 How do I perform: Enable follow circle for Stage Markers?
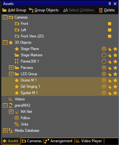(x=104, y=55)
